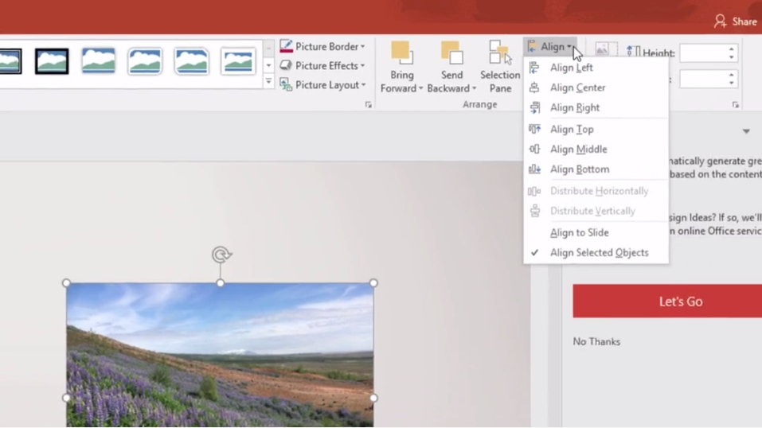The image size is (762, 428).
Task: Click the No Thanks link
Action: (x=596, y=341)
